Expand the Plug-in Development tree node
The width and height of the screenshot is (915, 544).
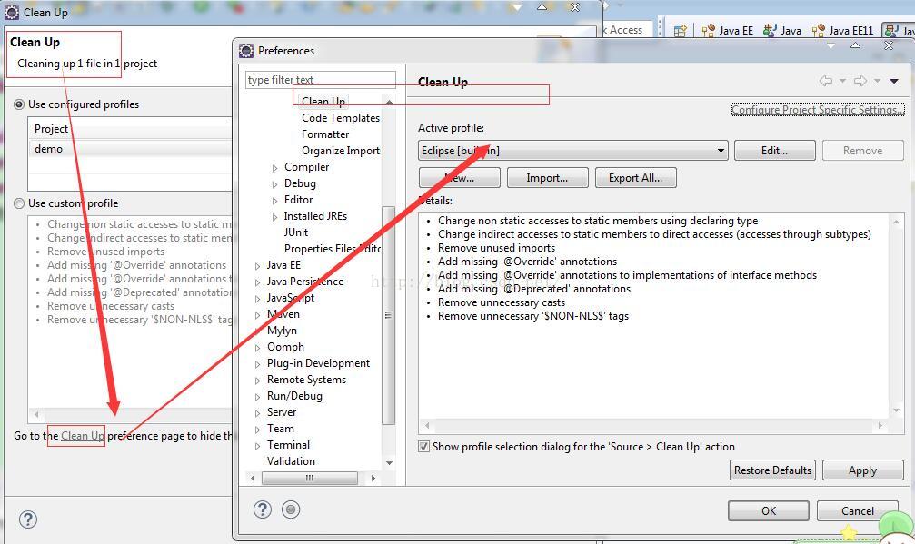(257, 364)
